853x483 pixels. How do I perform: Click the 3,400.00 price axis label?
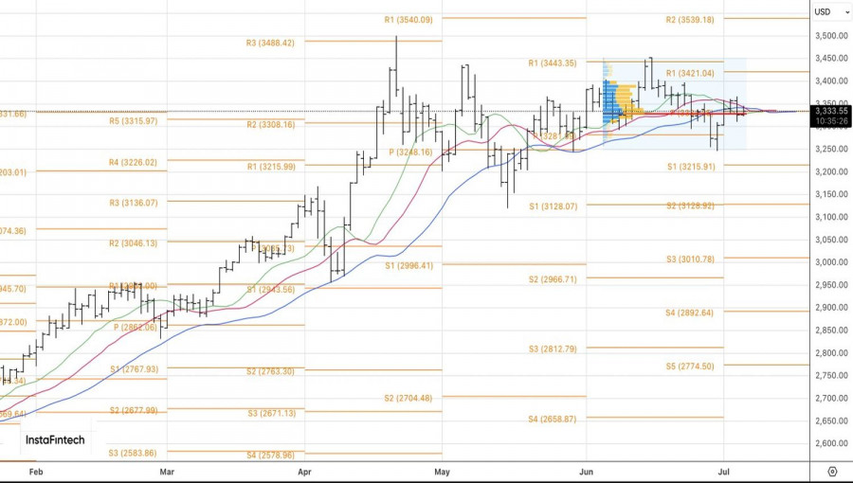tap(831, 81)
